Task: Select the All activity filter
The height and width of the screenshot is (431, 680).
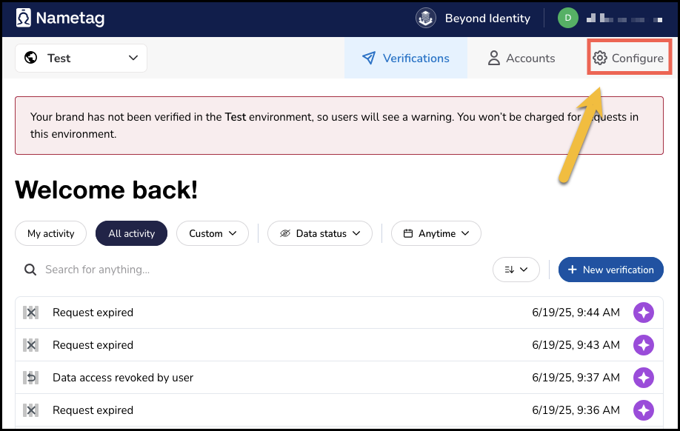Action: (x=131, y=233)
